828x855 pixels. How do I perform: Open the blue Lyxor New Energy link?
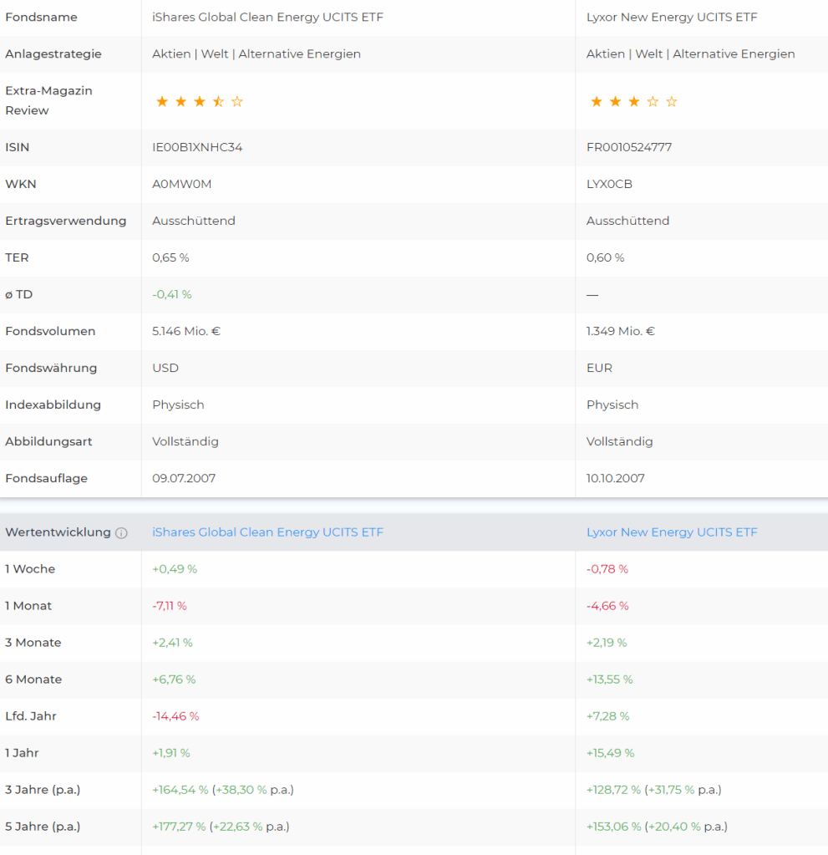coord(672,532)
